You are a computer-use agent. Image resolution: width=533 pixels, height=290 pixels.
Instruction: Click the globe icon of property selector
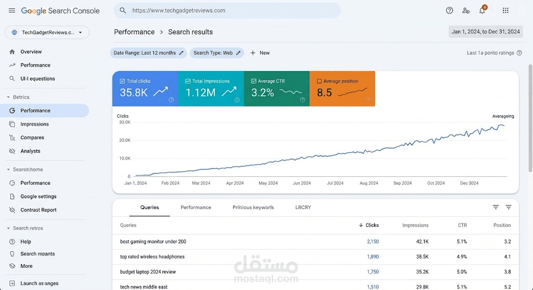click(14, 33)
